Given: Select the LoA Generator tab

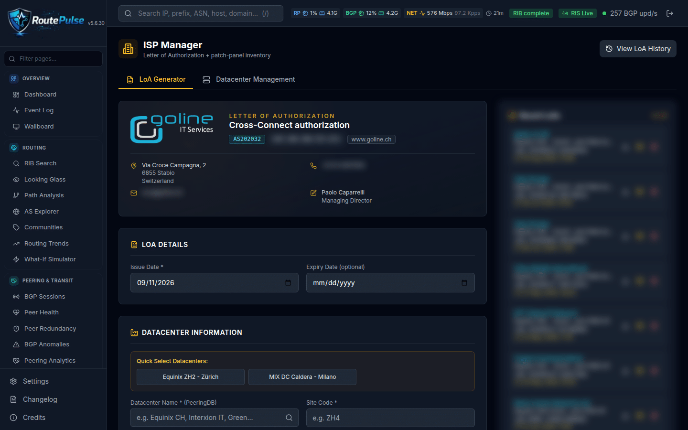Looking at the screenshot, I should click(156, 79).
